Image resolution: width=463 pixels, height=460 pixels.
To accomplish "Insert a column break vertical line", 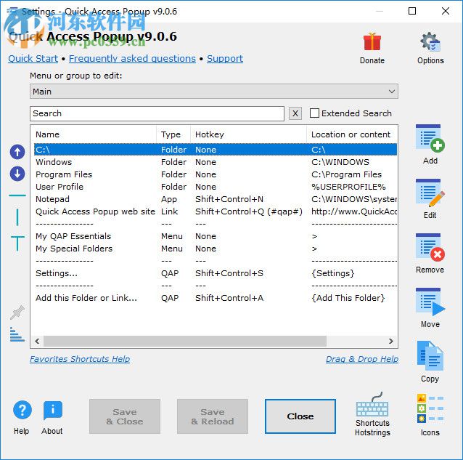I will click(17, 217).
